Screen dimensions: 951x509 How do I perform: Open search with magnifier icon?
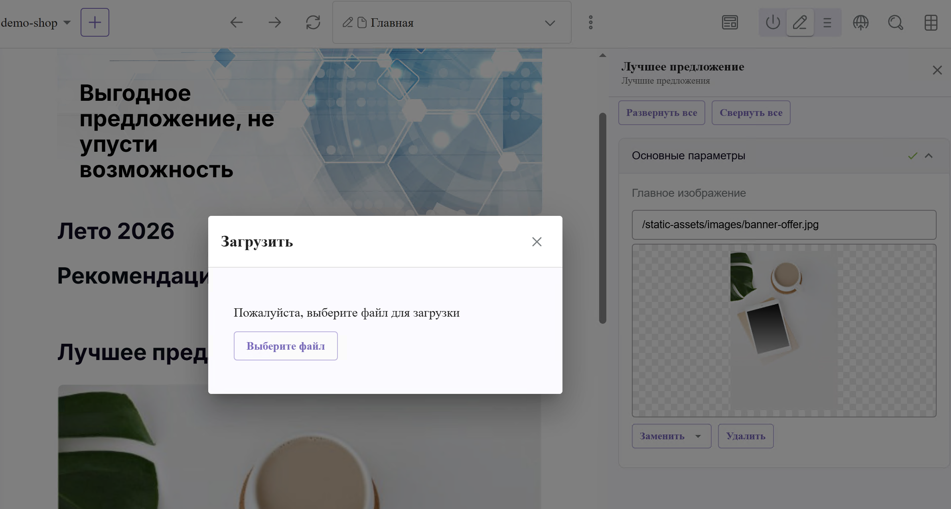pos(896,22)
